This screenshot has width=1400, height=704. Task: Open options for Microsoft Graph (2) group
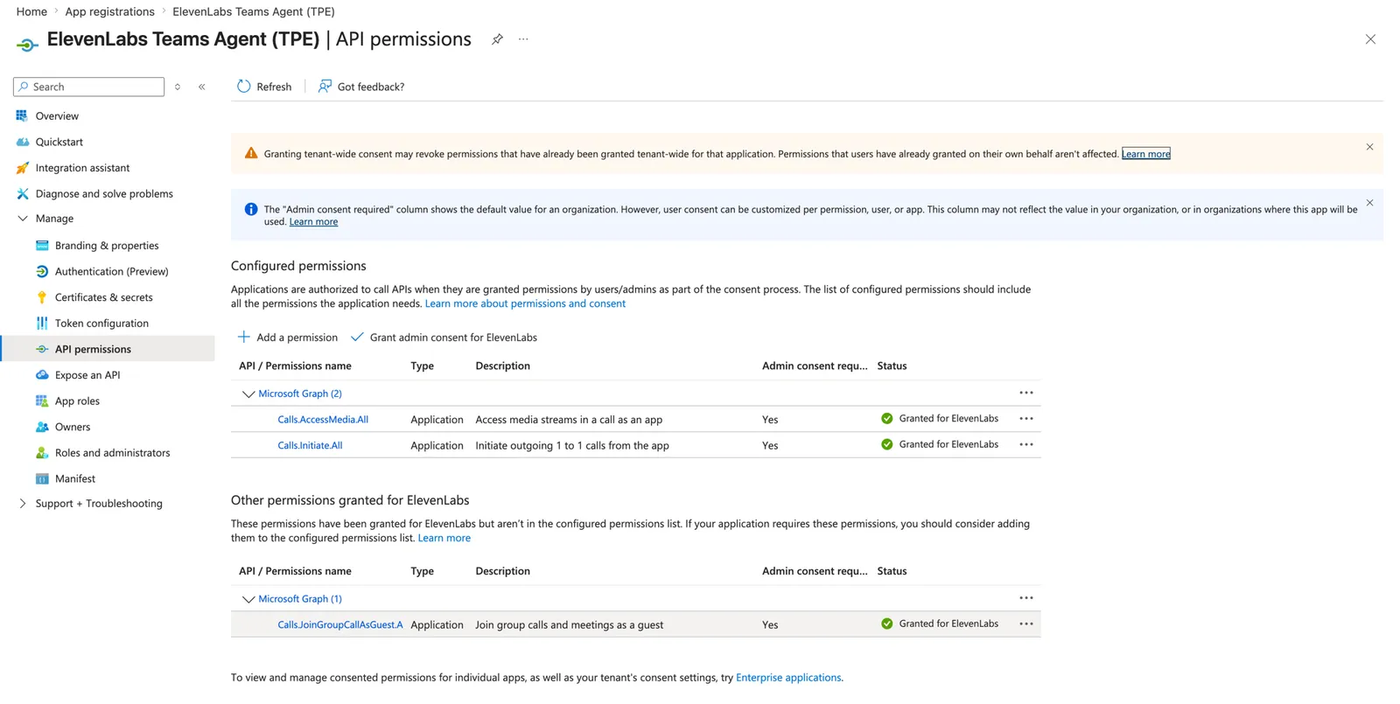1026,394
